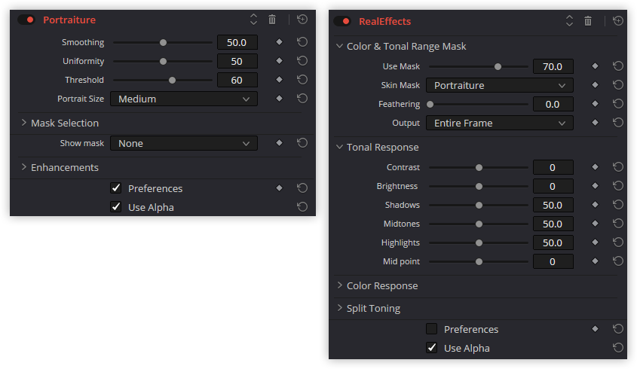637x369 pixels.
Task: Delete the RealEffects effect with trash icon
Action: click(x=588, y=20)
